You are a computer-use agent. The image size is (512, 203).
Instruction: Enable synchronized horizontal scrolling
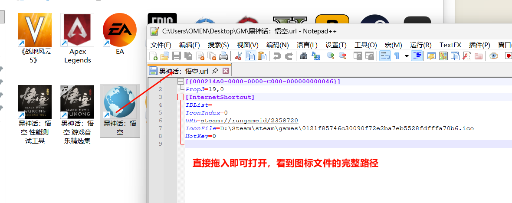(369, 56)
